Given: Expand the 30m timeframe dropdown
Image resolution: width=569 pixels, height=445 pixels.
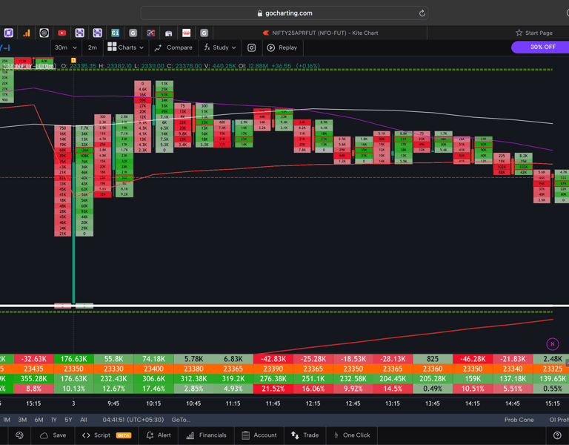Looking at the screenshot, I should [x=66, y=47].
